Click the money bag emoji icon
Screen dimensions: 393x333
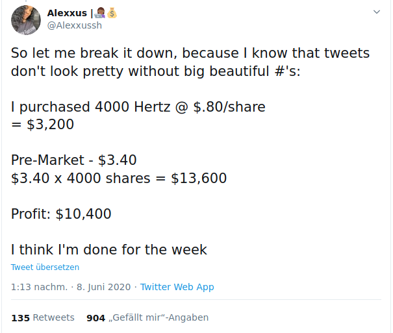tap(112, 13)
